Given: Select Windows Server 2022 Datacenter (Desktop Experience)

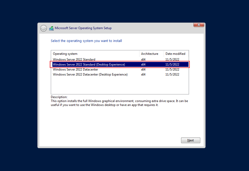Looking at the screenshot, I should tap(120, 74).
